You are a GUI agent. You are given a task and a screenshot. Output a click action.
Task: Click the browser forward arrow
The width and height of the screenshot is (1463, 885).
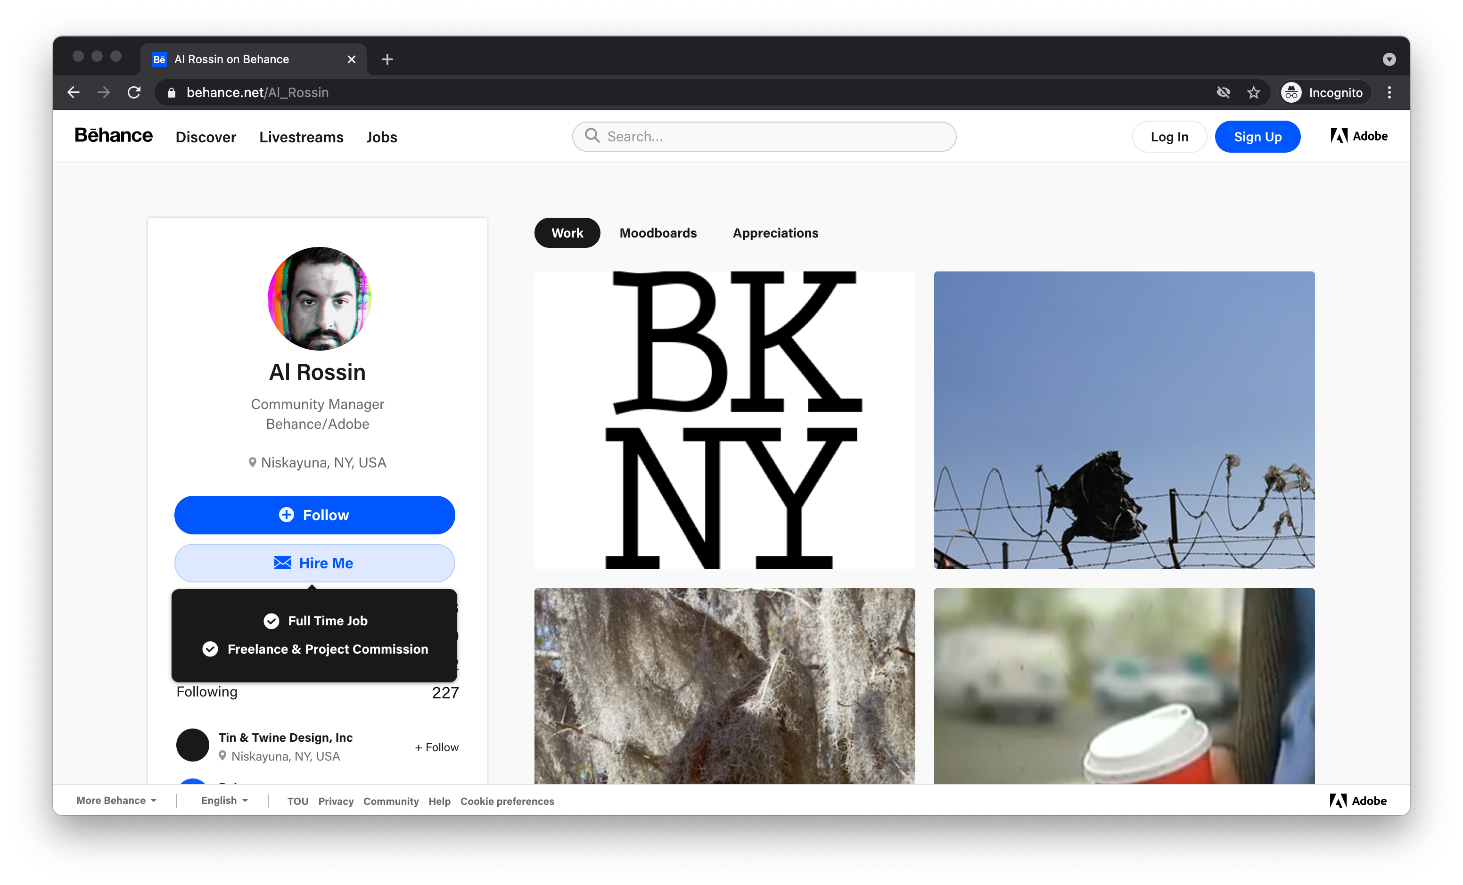coord(104,92)
